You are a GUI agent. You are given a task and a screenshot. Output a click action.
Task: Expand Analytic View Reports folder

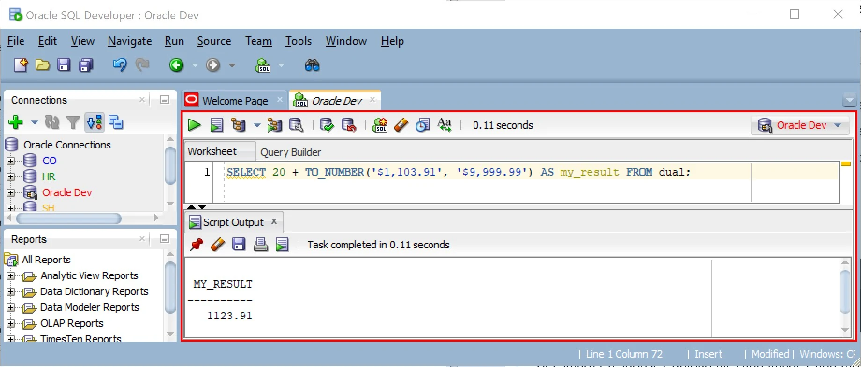click(x=11, y=276)
